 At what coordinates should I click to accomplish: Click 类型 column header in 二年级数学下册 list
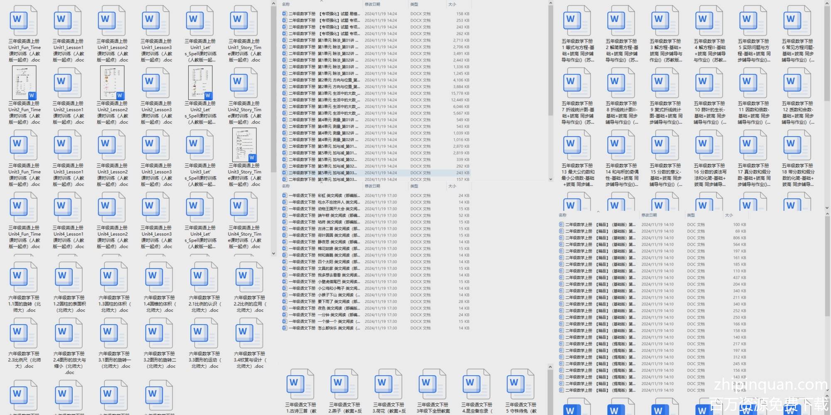[x=414, y=5]
